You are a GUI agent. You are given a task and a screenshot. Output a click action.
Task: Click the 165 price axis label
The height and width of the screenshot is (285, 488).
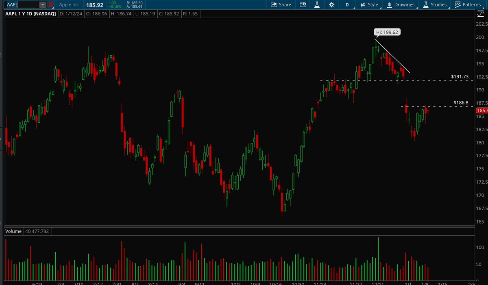pyautogui.click(x=481, y=222)
